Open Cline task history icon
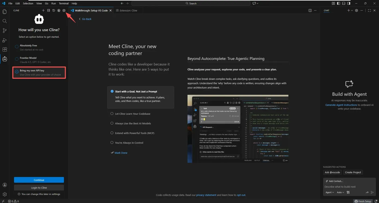The height and width of the screenshot is (203, 379). point(54,11)
